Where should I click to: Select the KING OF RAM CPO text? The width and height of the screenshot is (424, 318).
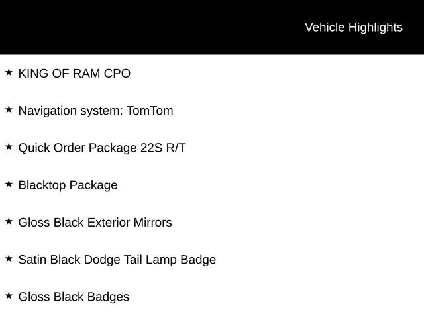74,74
